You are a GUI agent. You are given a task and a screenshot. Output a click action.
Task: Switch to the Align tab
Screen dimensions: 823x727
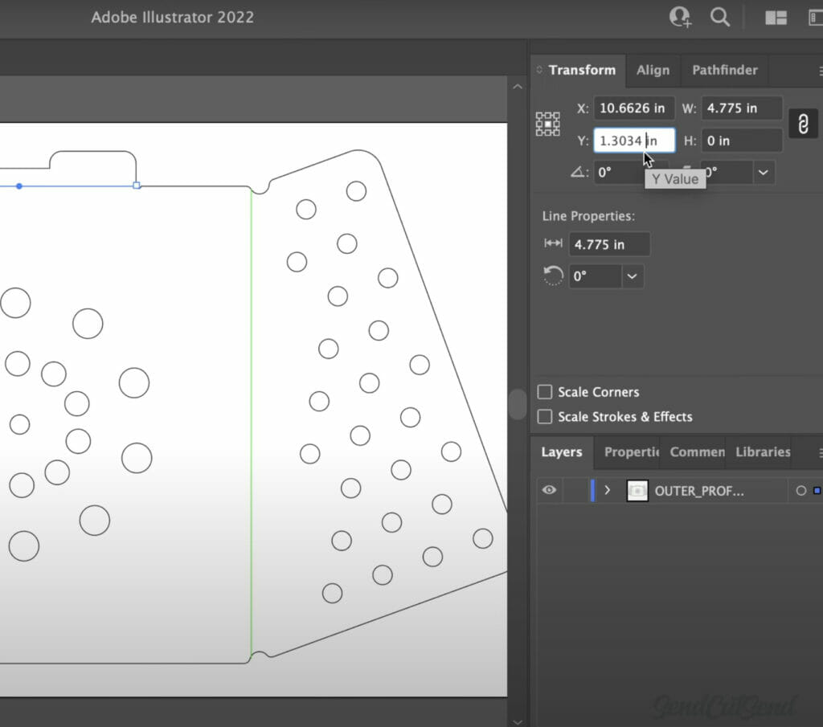pos(653,70)
